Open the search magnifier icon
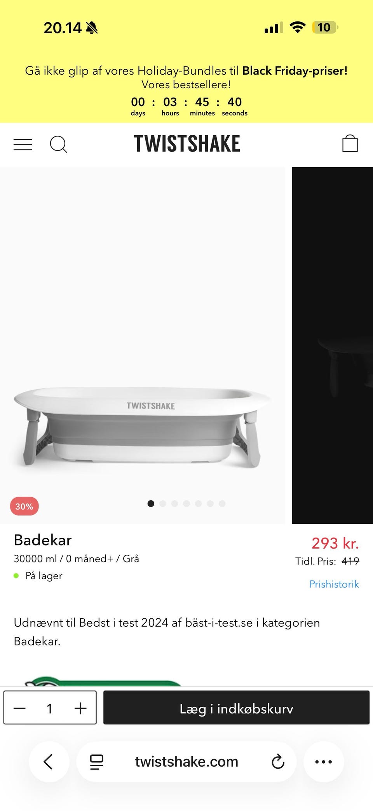The image size is (373, 811). [58, 145]
